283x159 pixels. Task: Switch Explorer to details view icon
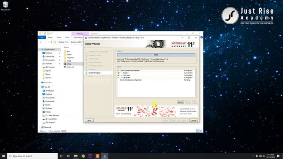coord(198,131)
